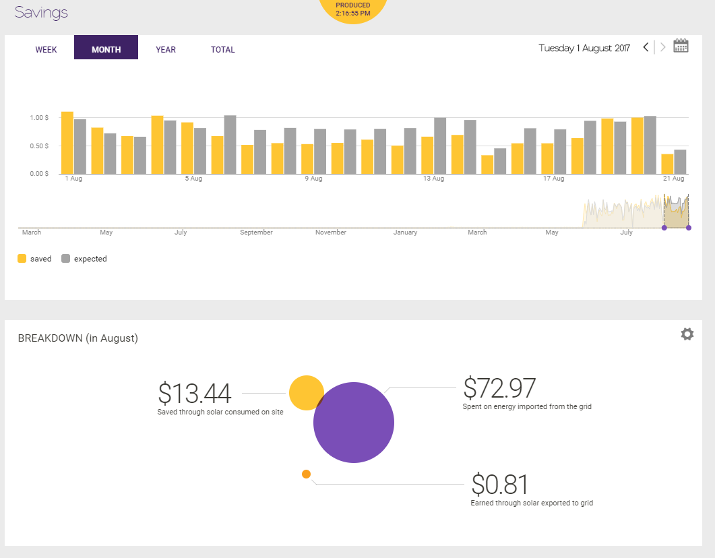
Task: Click the Tuesday 1 August 2017 date
Action: pos(584,48)
